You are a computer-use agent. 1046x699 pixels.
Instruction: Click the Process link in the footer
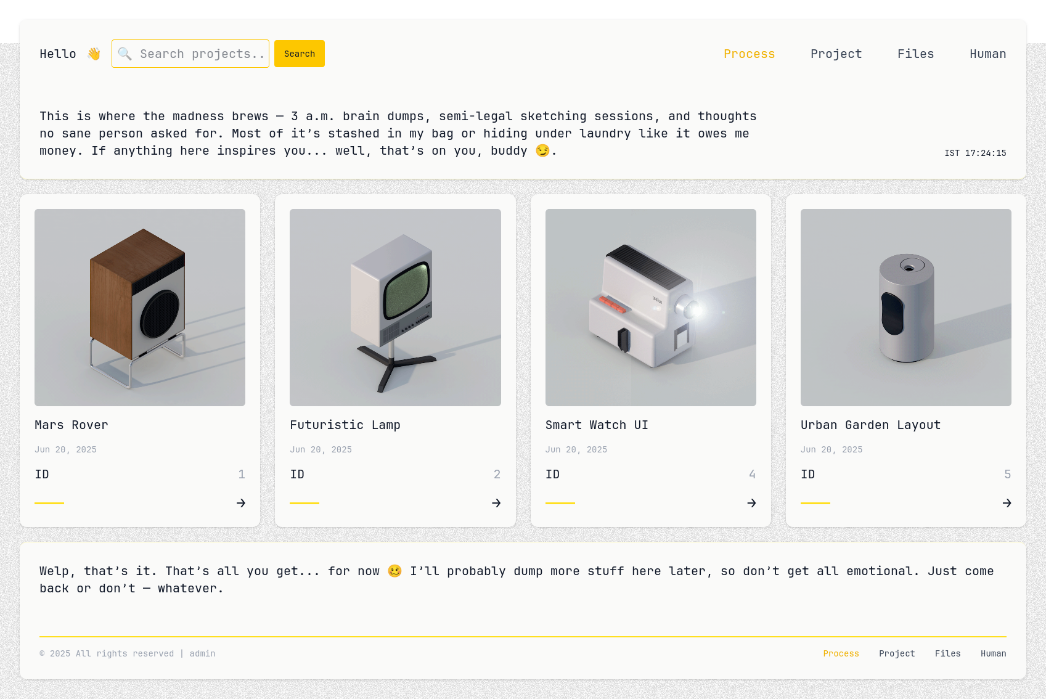coord(841,653)
